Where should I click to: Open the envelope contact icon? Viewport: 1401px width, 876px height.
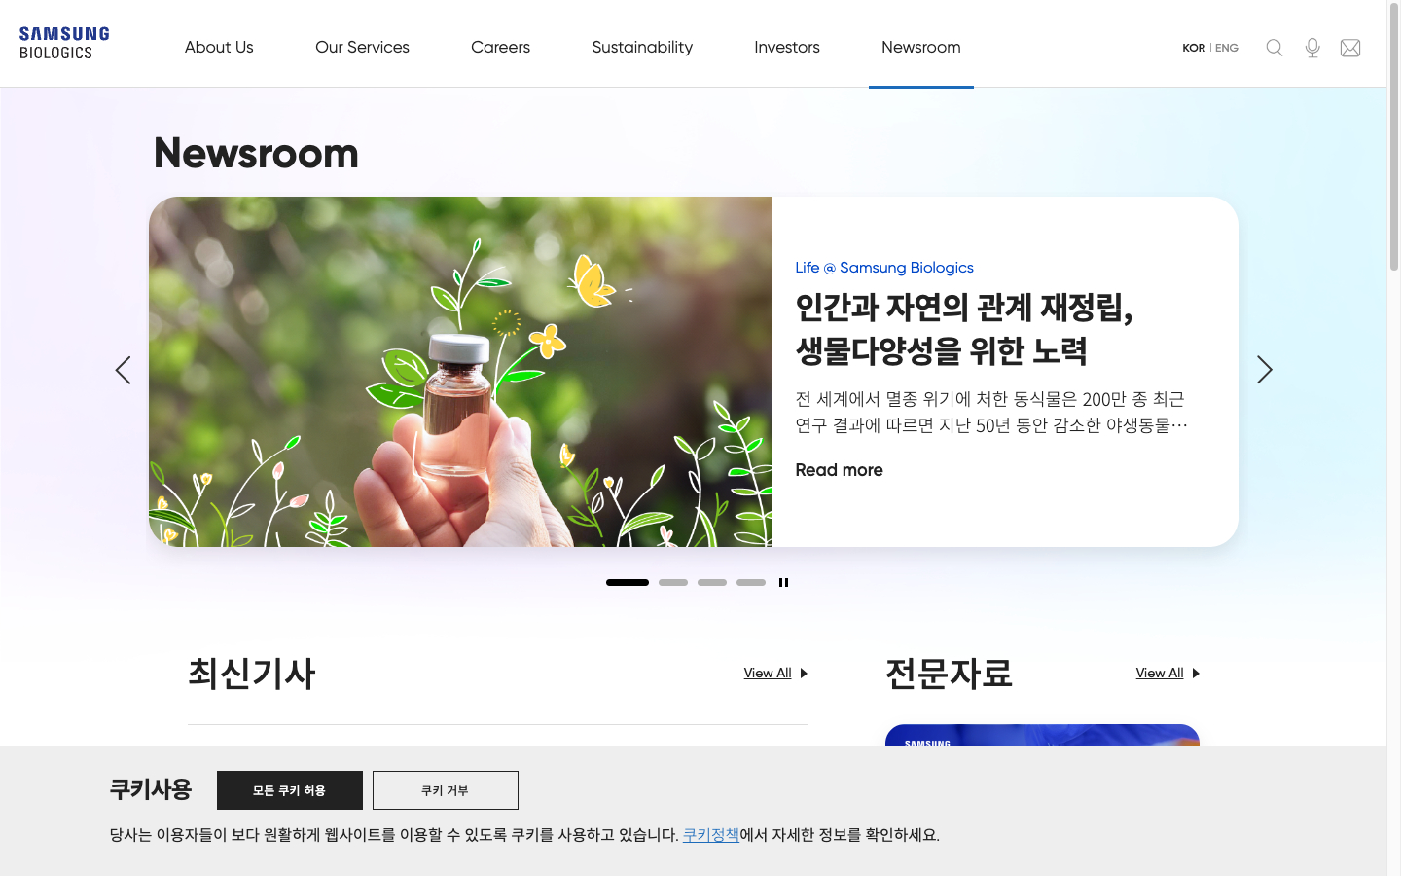[1350, 48]
